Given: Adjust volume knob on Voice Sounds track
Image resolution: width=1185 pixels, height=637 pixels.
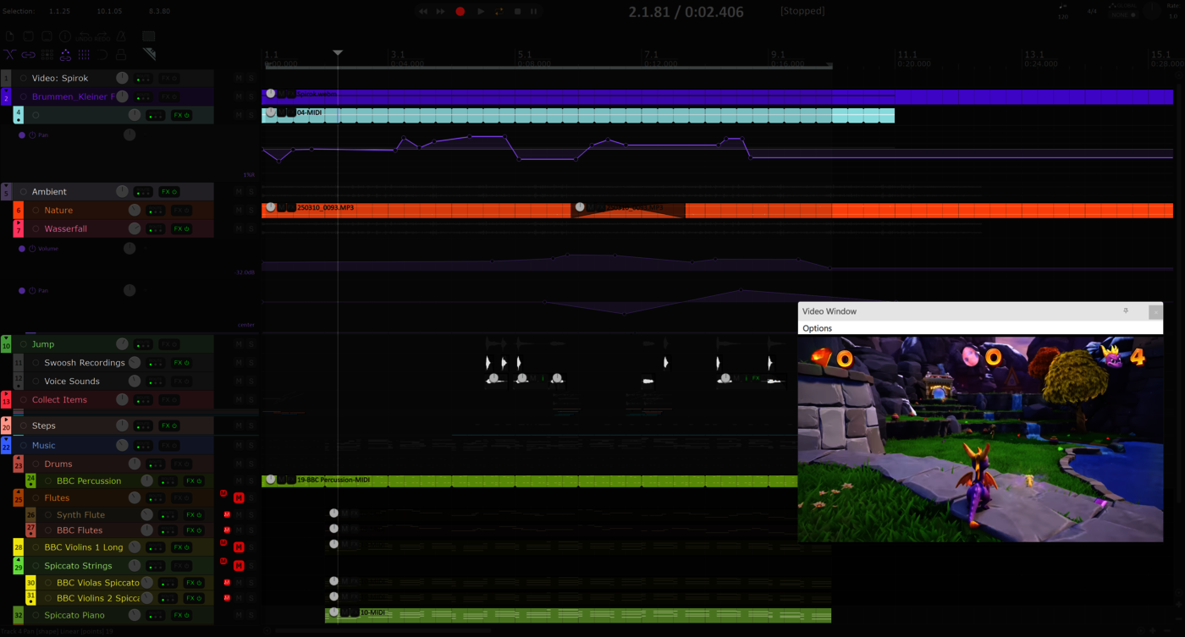Looking at the screenshot, I should click(135, 382).
